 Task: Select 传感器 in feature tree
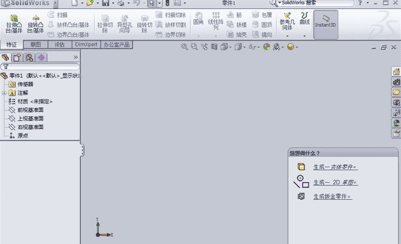pyautogui.click(x=22, y=84)
